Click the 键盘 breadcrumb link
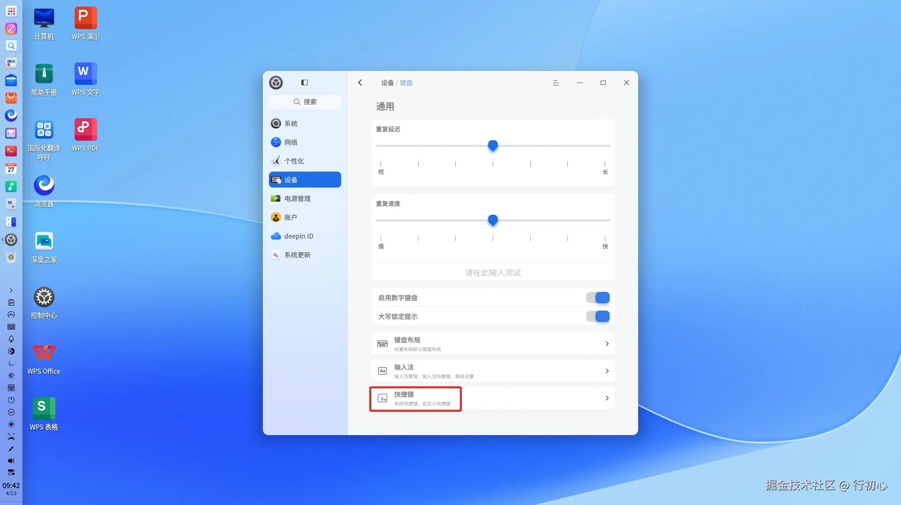The image size is (901, 505). point(406,83)
